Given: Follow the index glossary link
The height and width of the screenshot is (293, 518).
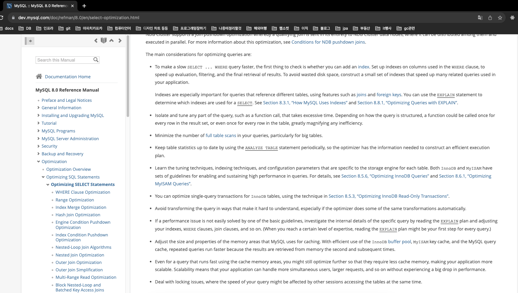Looking at the screenshot, I should [363, 67].
